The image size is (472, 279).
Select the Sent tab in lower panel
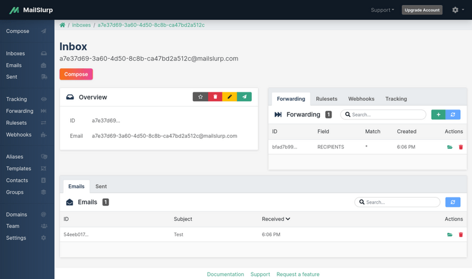tap(101, 187)
